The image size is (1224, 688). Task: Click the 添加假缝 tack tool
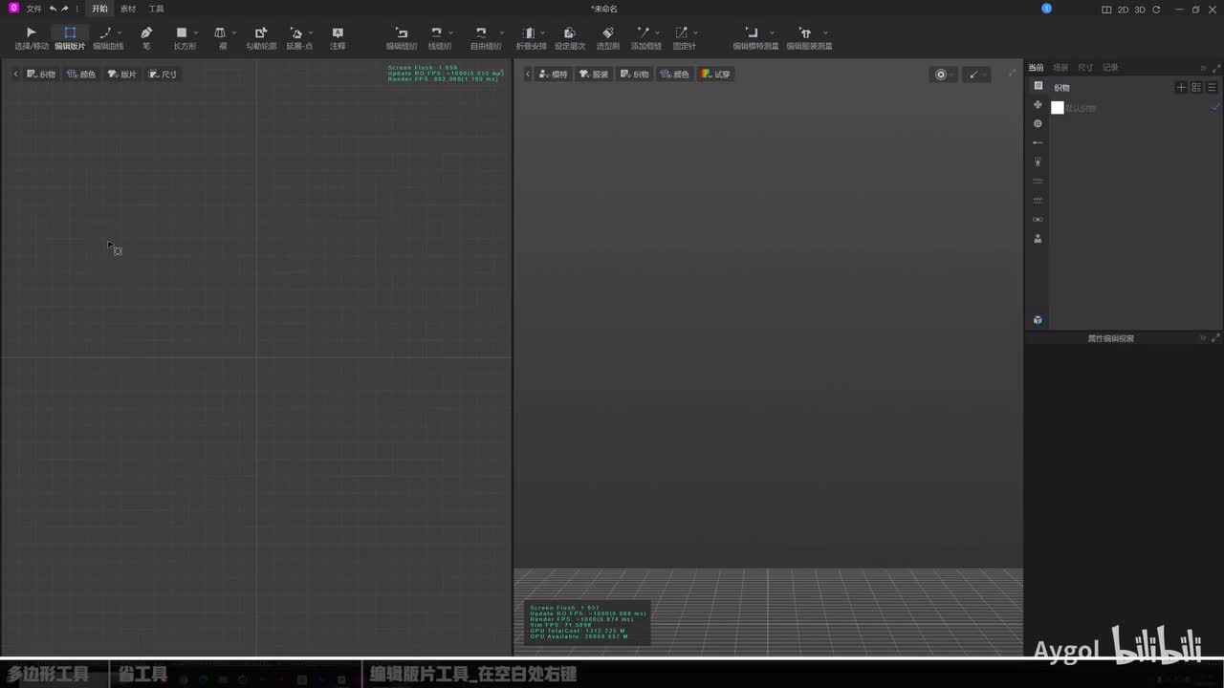[645, 38]
